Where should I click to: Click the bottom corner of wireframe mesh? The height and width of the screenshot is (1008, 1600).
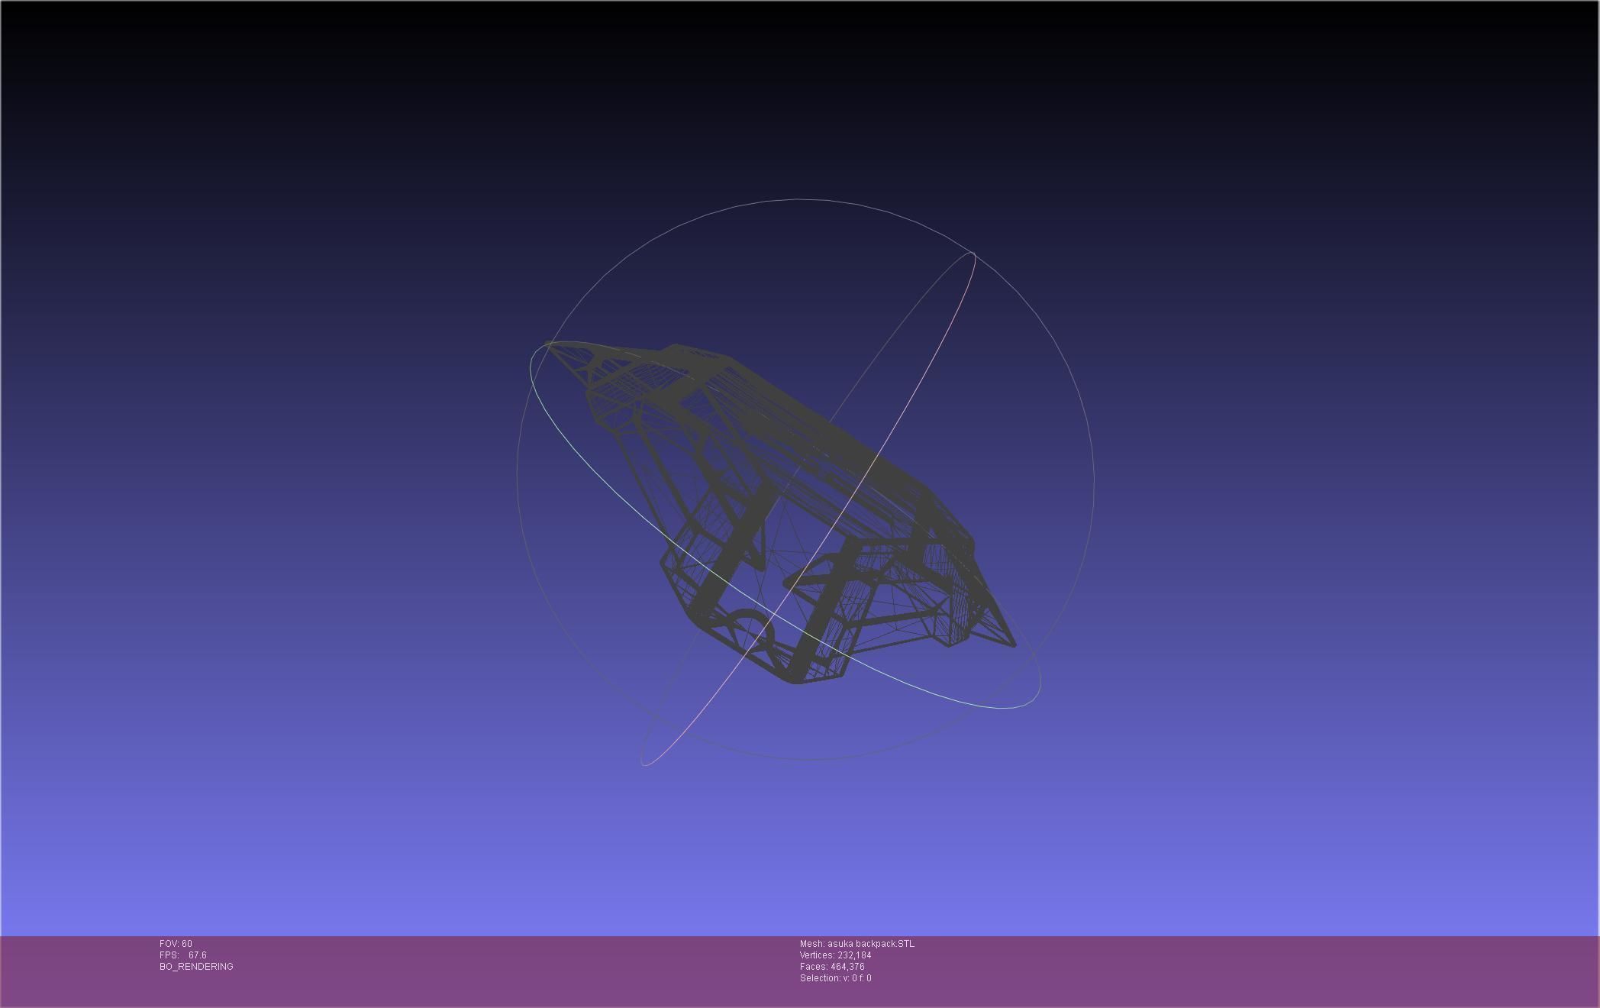798,681
